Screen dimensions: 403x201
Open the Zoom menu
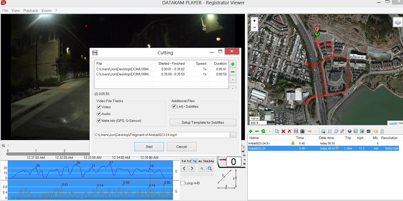47,11
